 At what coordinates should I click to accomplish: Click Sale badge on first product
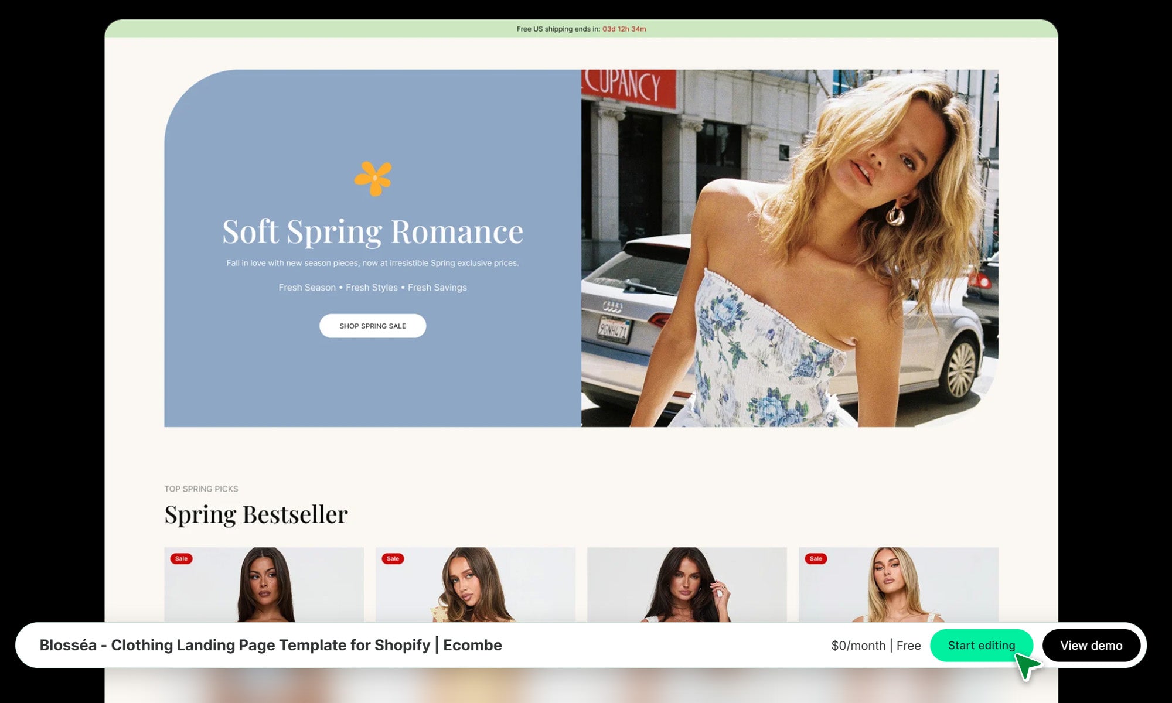click(x=181, y=558)
